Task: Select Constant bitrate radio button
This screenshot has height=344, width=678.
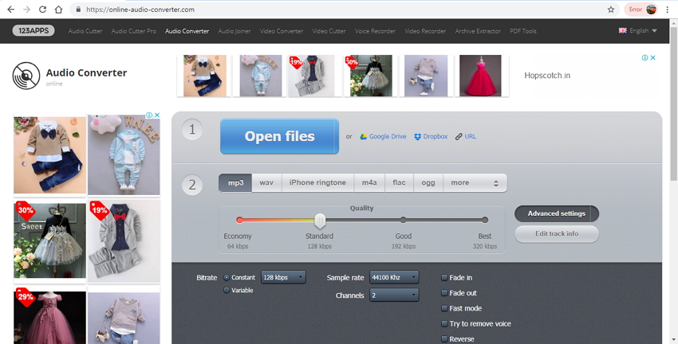Action: pos(227,278)
